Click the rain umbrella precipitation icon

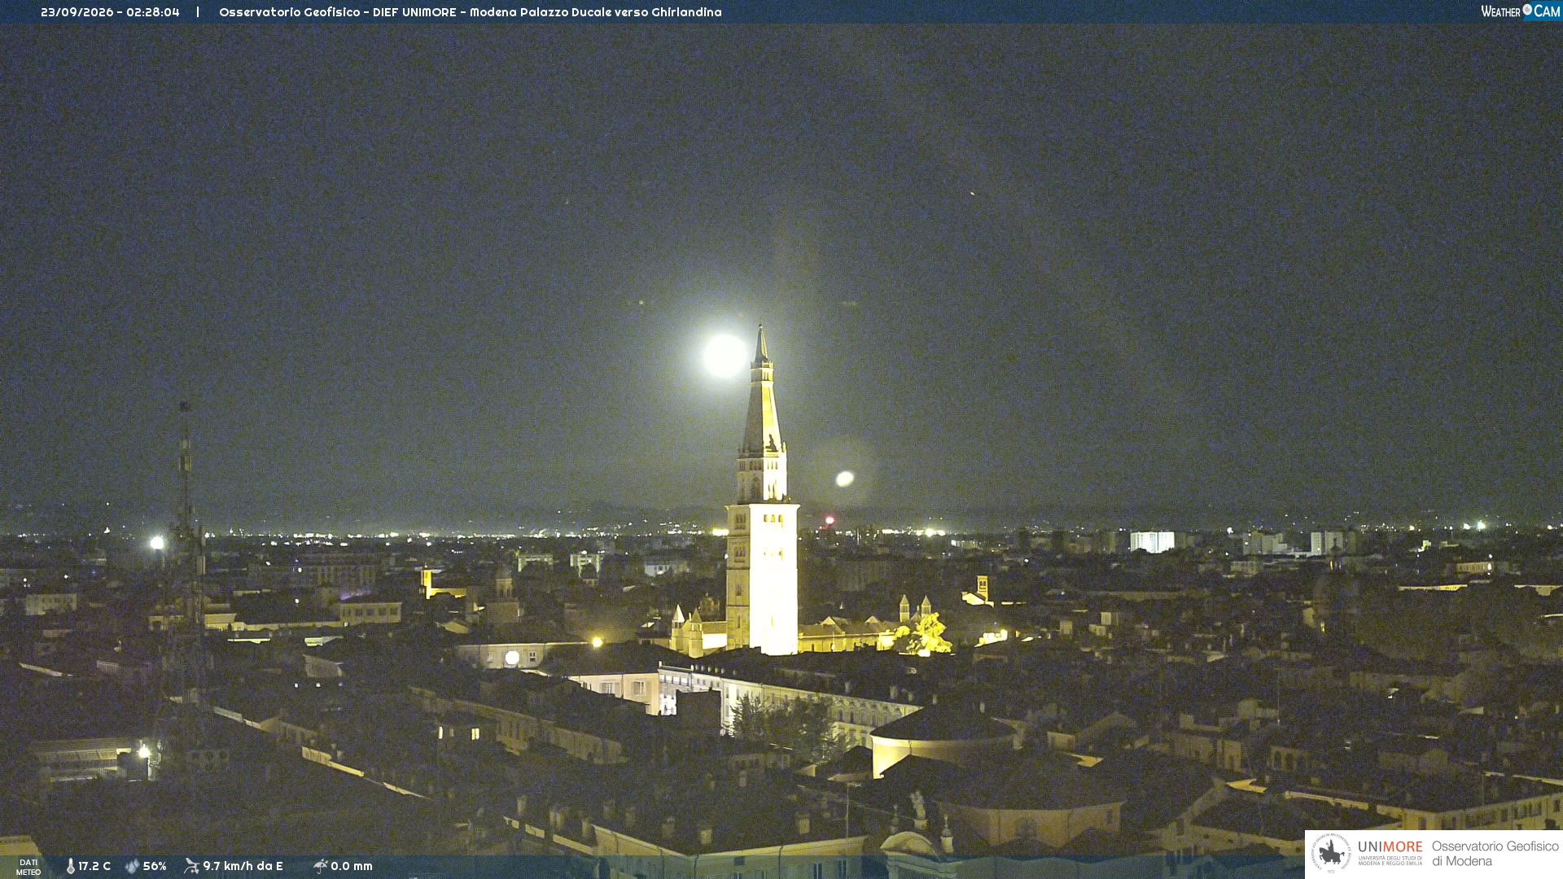[321, 866]
